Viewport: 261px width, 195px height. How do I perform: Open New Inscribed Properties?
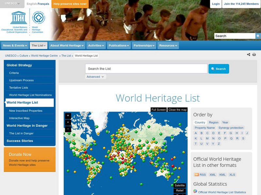[x=30, y=111]
